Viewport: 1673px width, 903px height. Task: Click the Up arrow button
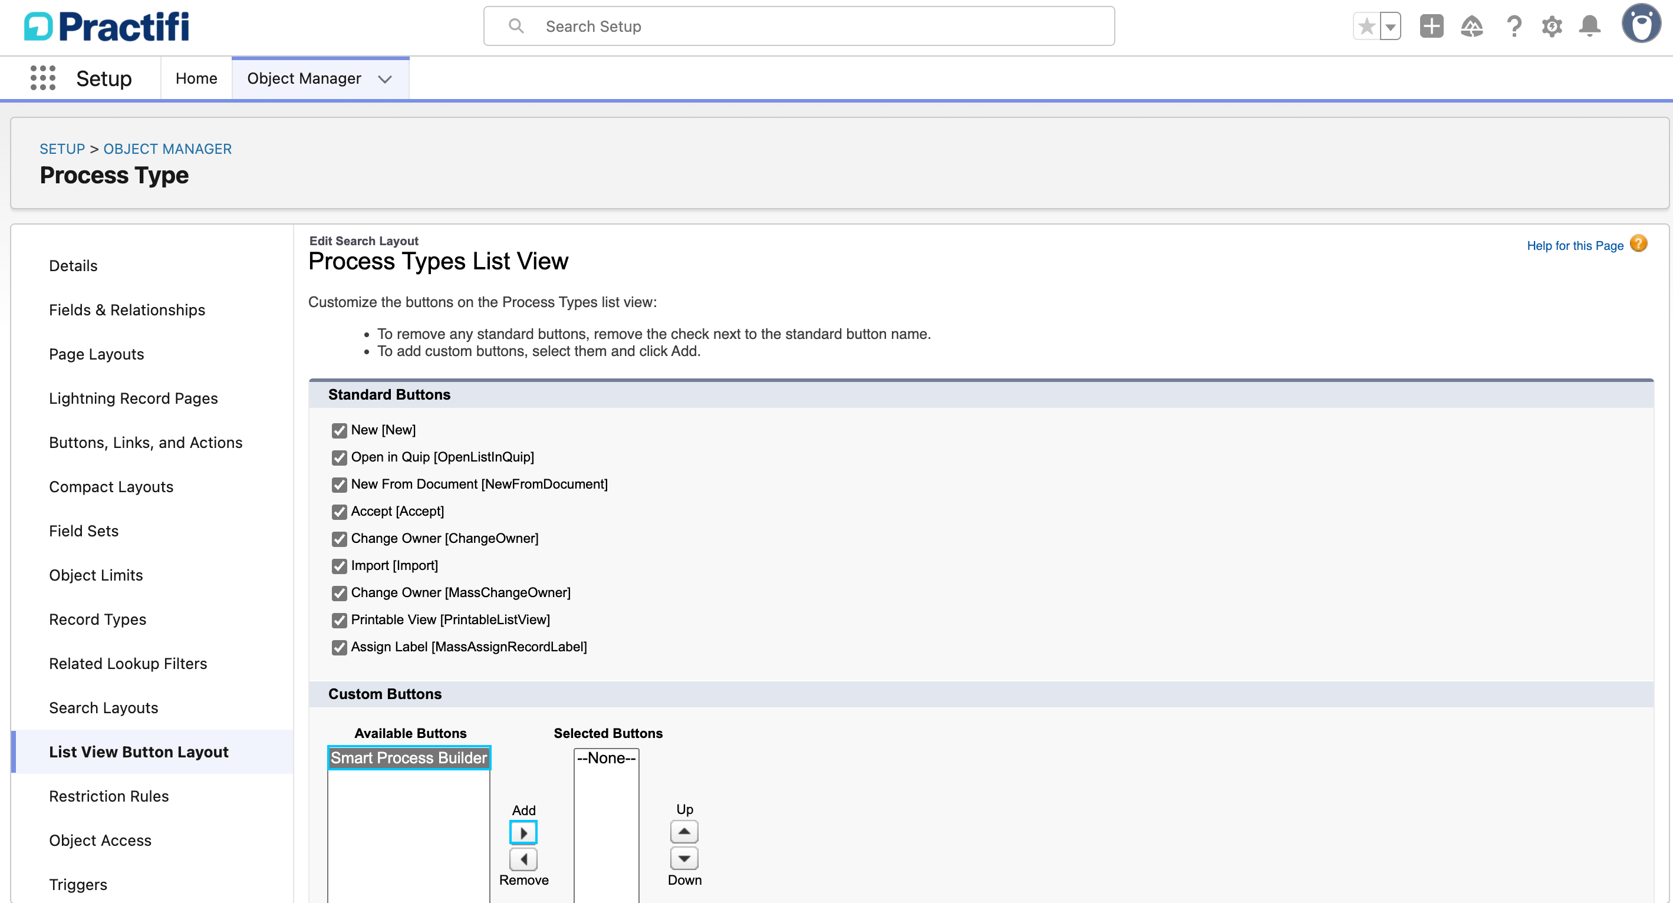684,832
